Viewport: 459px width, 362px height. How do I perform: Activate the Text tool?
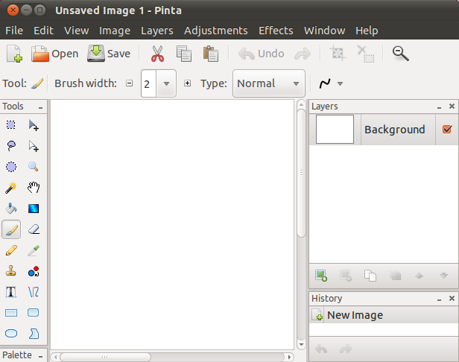11,292
